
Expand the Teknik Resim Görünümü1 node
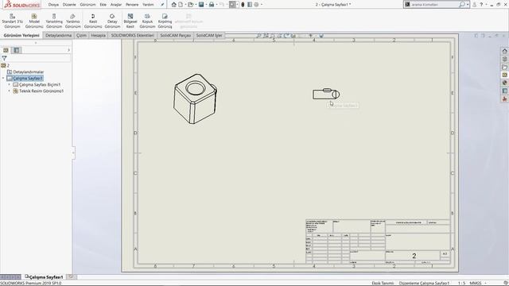(9, 91)
